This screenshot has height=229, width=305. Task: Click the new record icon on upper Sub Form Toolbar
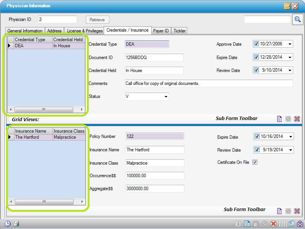click(280, 119)
